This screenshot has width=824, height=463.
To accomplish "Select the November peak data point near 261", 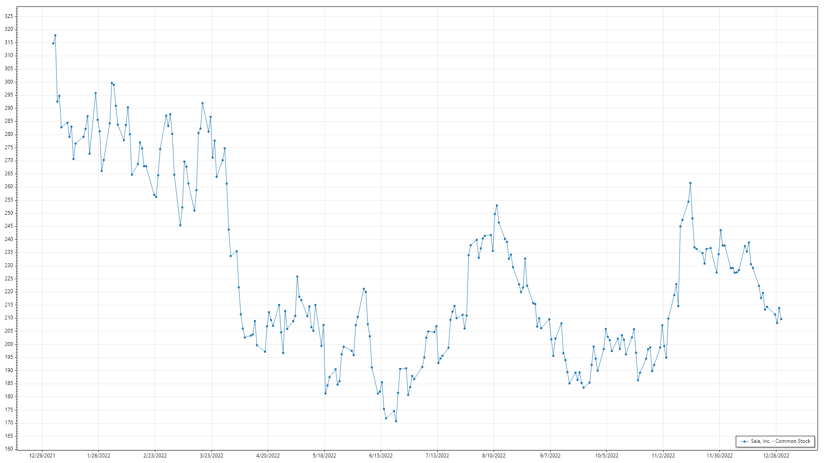I will tap(691, 183).
